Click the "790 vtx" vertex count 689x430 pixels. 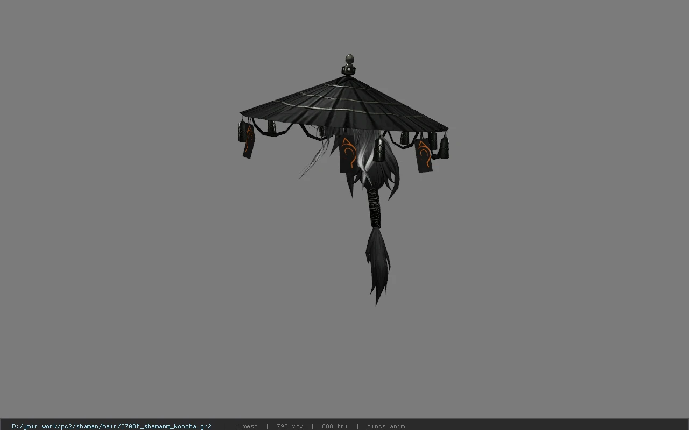click(x=290, y=426)
